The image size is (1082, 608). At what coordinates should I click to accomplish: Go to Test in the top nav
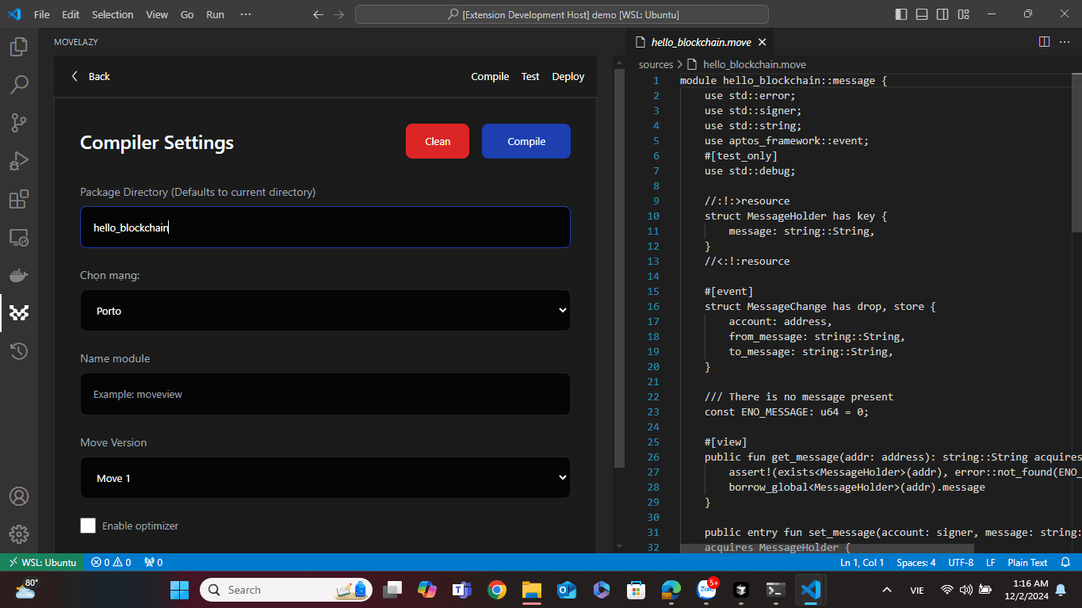tap(530, 77)
